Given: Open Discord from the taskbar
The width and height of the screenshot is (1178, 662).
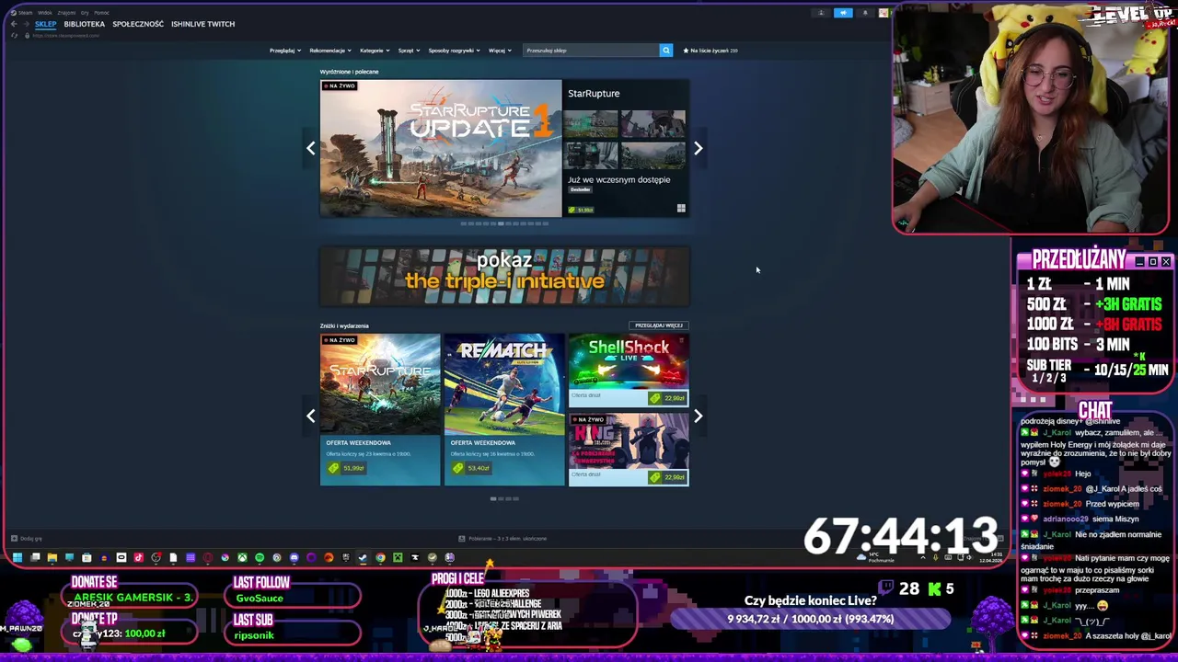Looking at the screenshot, I should pyautogui.click(x=294, y=557).
